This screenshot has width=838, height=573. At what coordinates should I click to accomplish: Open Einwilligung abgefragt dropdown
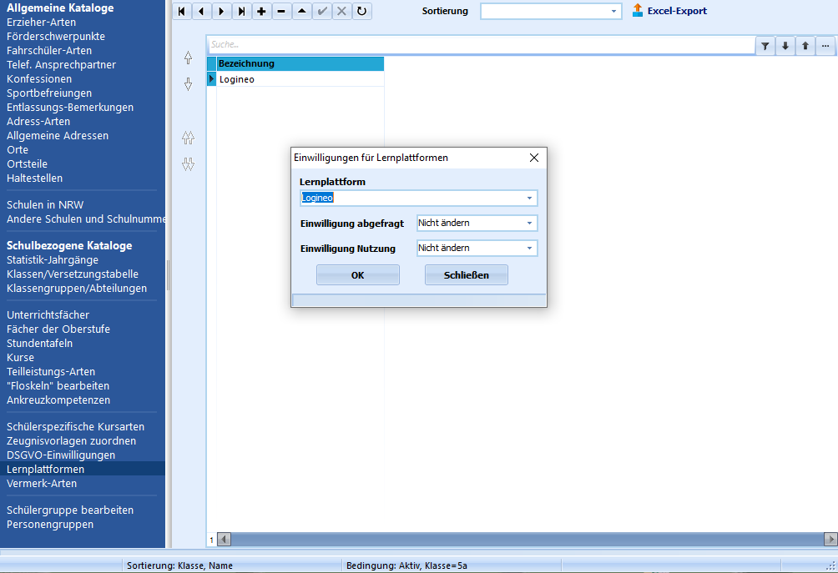(529, 224)
